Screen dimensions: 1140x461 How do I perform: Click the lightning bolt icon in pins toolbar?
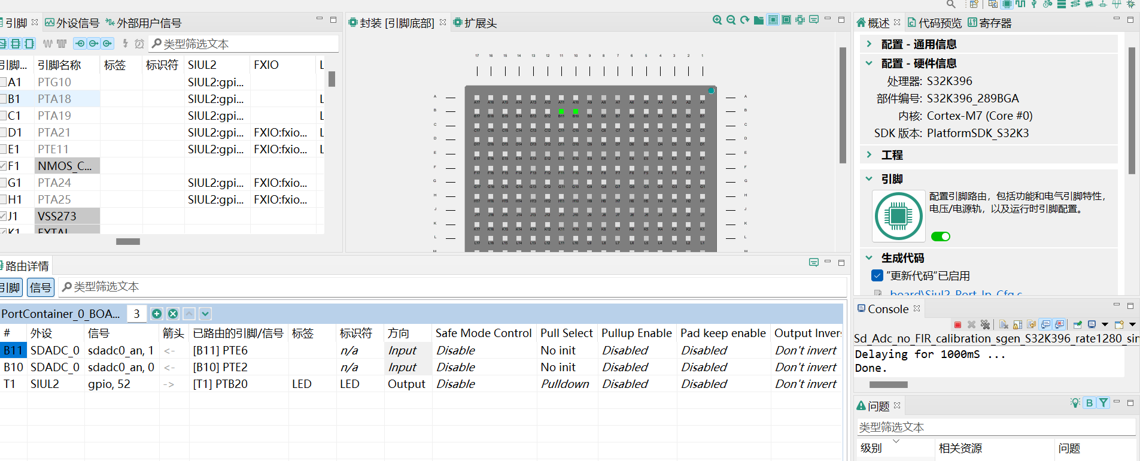point(125,44)
